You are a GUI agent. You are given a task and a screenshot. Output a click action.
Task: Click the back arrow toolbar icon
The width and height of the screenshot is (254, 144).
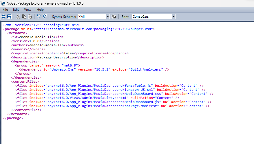3,16
